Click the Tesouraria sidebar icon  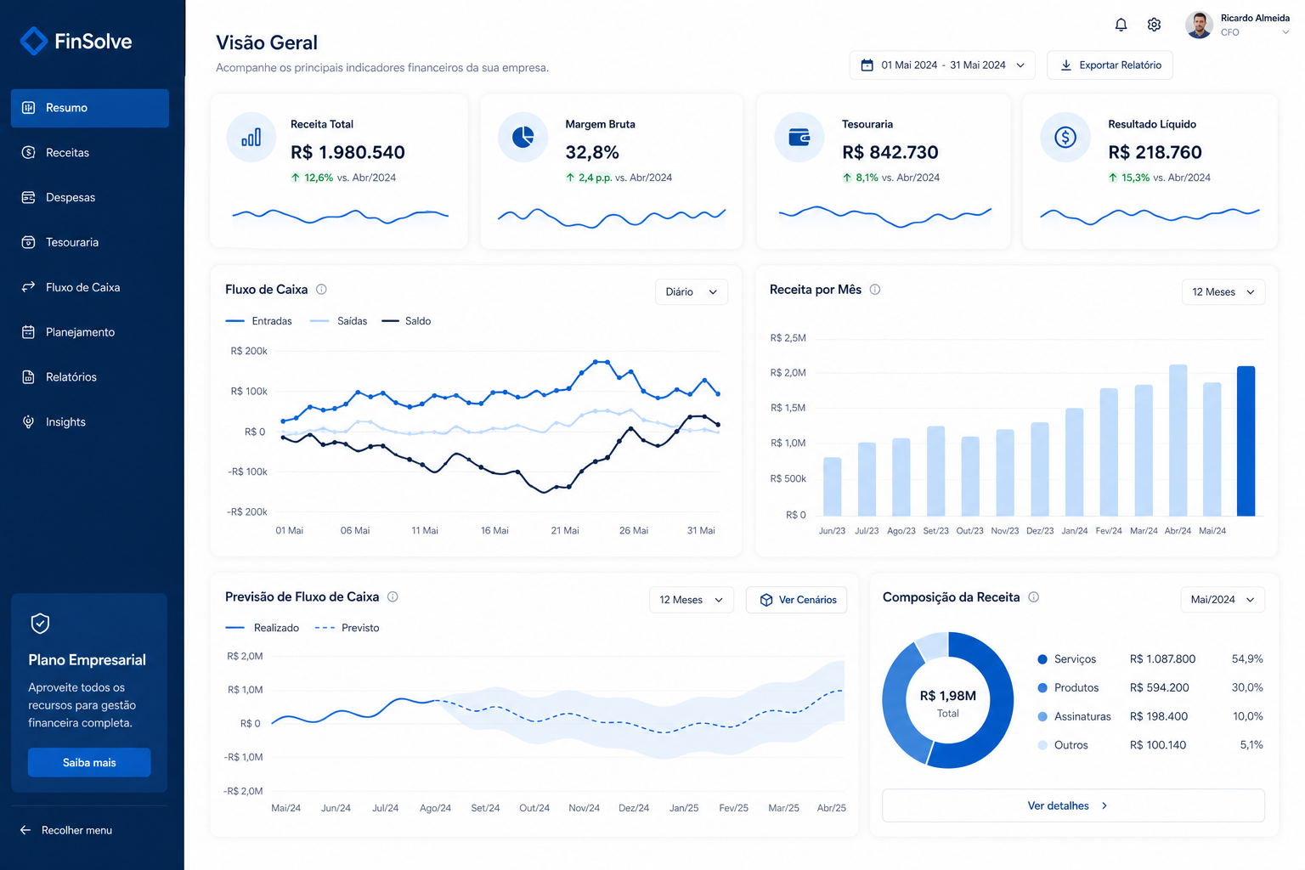point(28,242)
